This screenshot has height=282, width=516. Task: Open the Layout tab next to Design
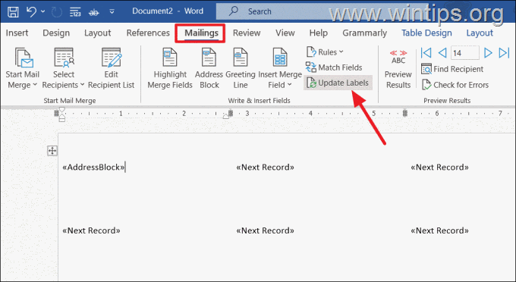97,33
